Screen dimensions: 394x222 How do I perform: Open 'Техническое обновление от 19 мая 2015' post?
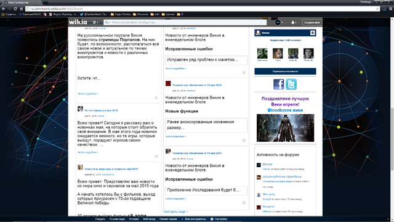(197, 85)
